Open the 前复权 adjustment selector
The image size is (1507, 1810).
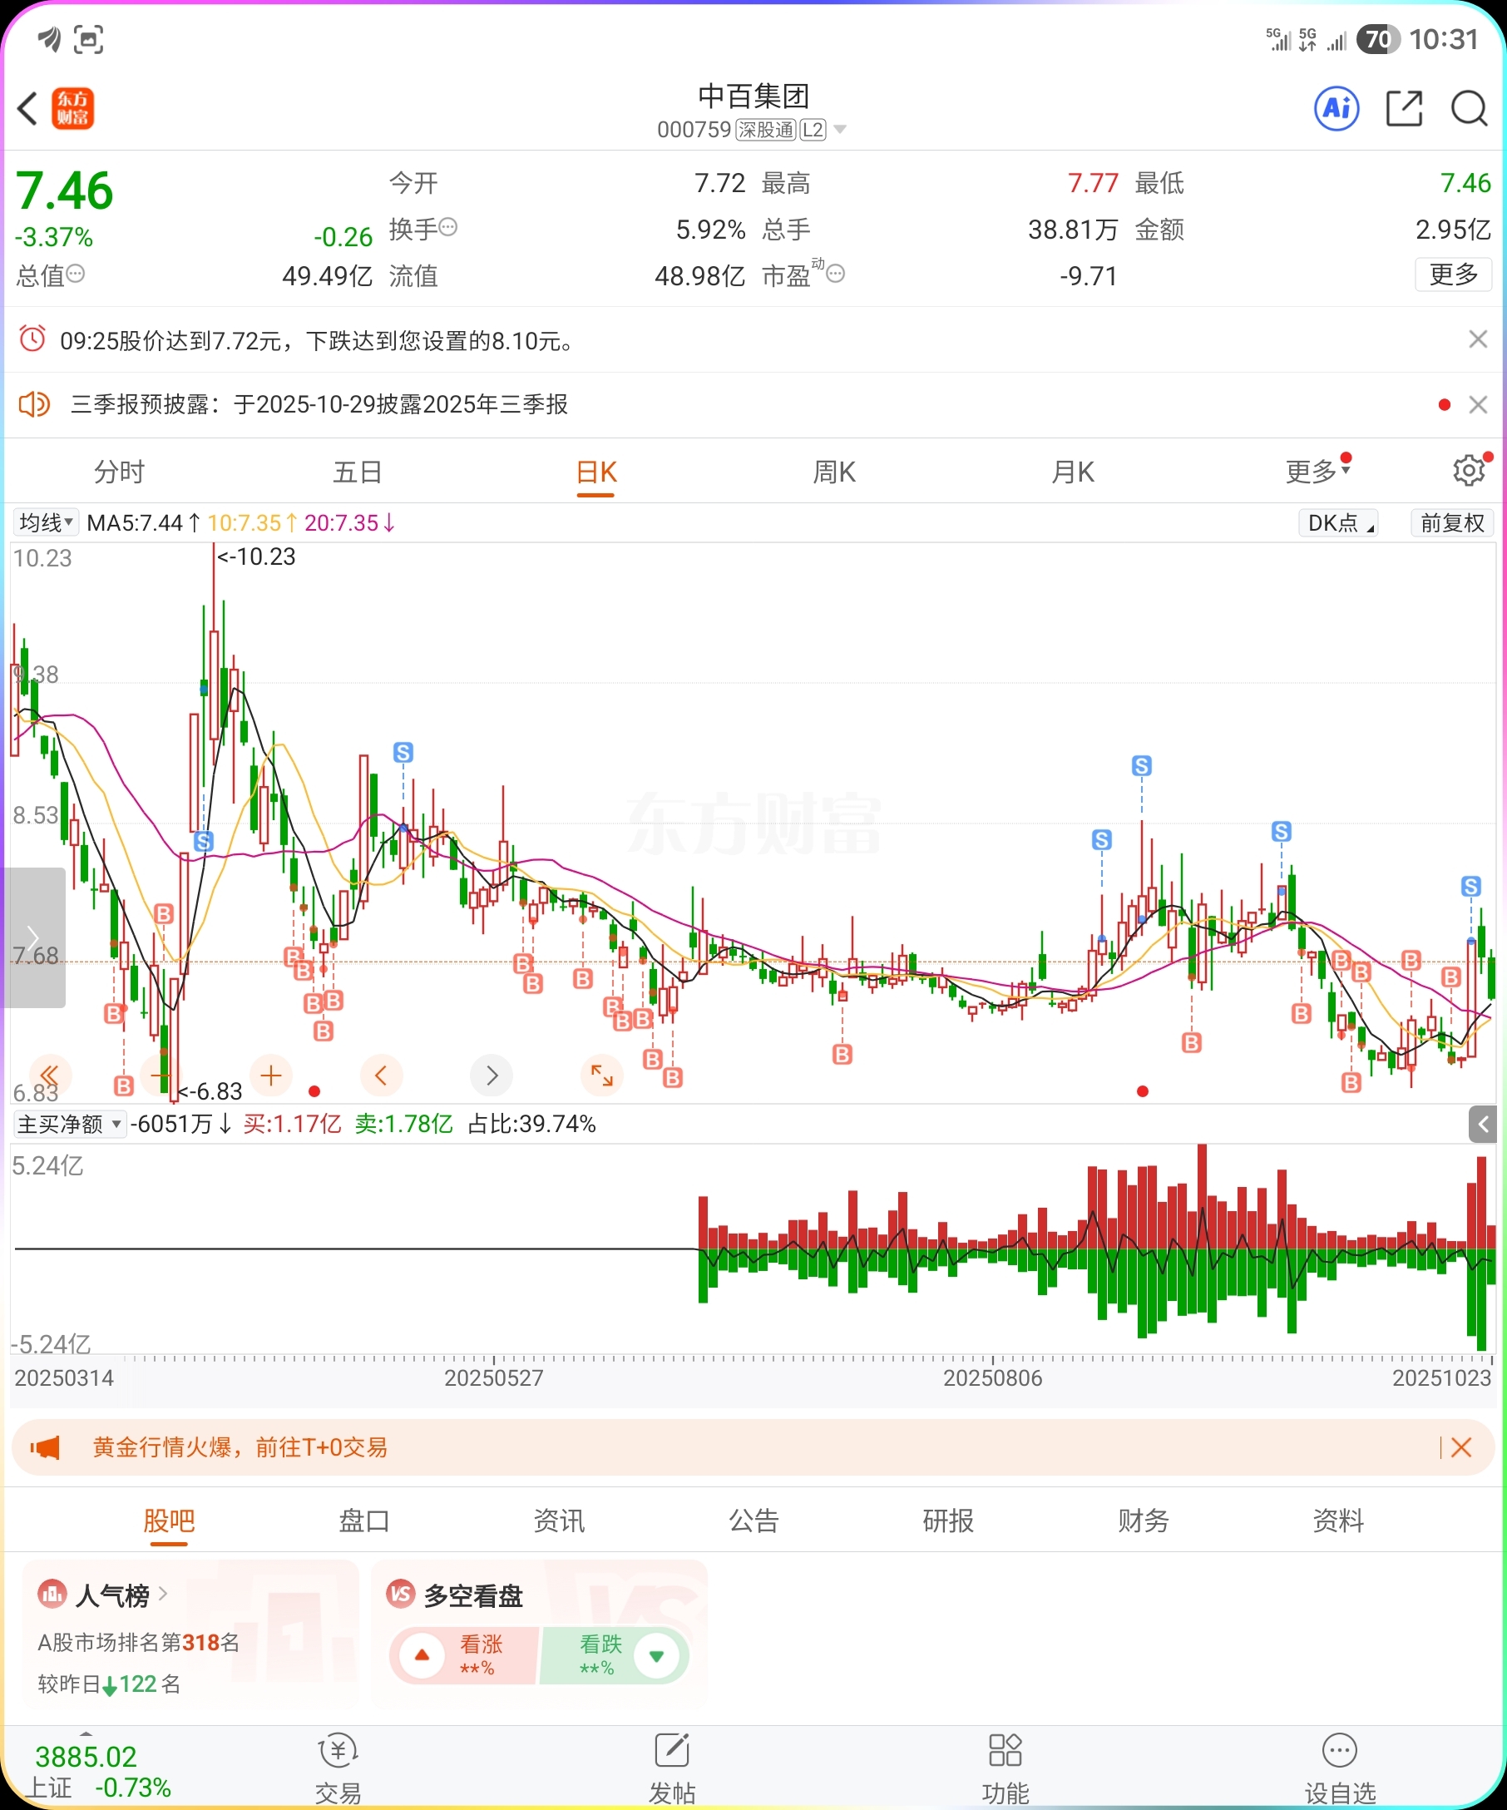pos(1452,523)
